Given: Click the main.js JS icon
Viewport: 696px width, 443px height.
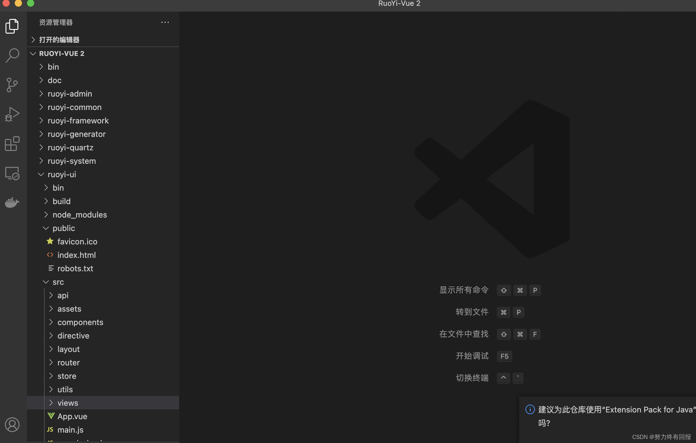Looking at the screenshot, I should tap(50, 430).
